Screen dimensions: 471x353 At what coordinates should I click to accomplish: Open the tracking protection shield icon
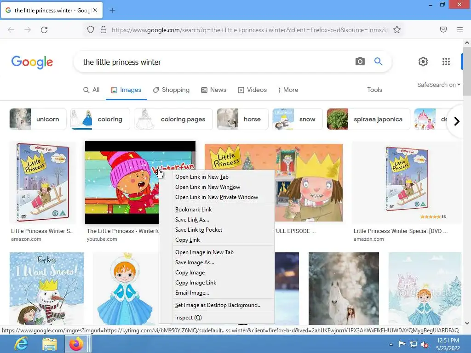coord(91,30)
